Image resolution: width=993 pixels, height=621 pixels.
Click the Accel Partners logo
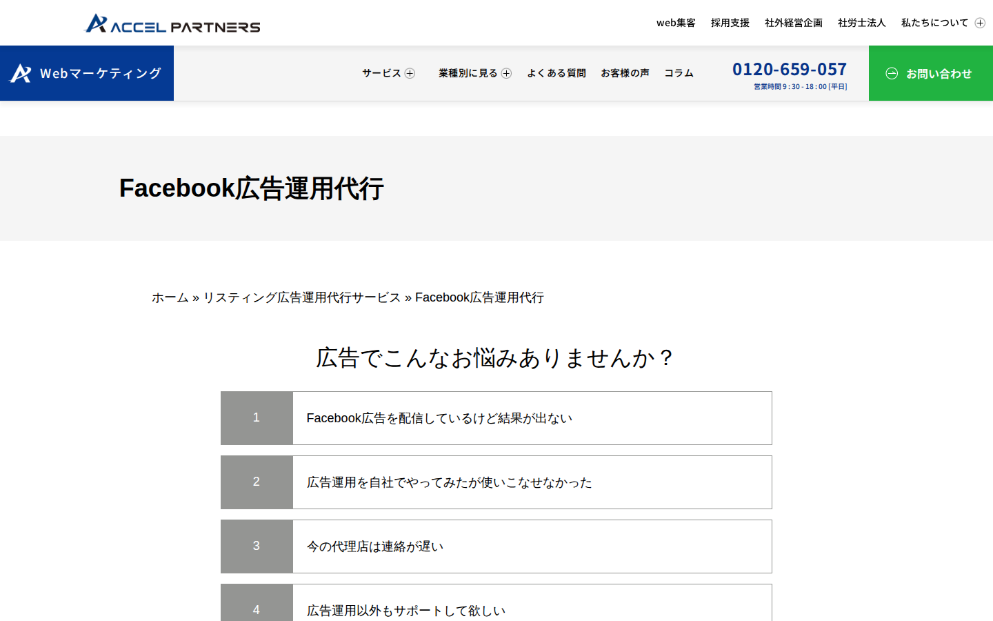[172, 23]
